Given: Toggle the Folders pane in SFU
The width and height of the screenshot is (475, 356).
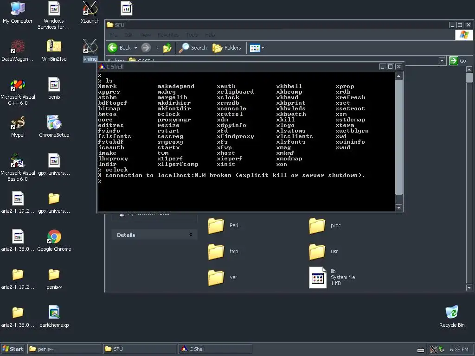Looking at the screenshot, I should click(x=226, y=48).
